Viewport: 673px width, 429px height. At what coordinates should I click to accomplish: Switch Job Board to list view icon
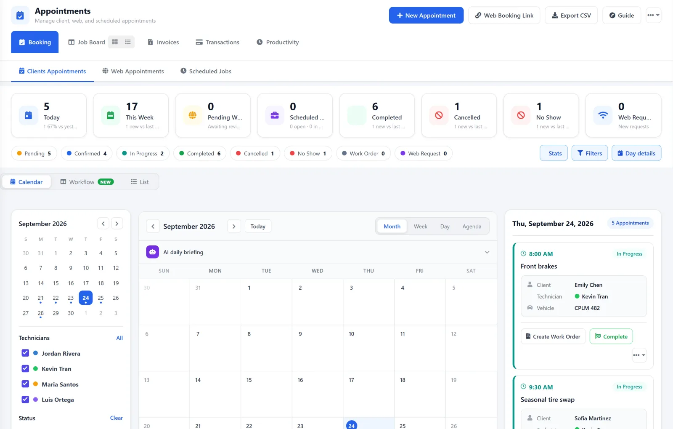(x=128, y=42)
